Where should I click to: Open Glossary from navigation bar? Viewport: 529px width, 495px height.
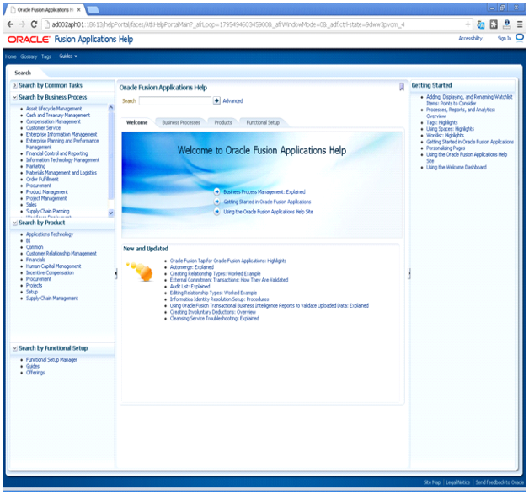[x=29, y=56]
